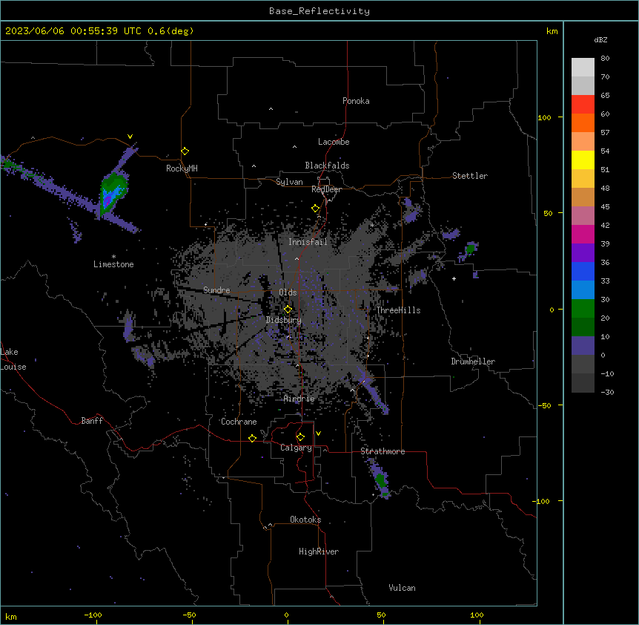The image size is (639, 625).
Task: Click the Drumheller city label
Action: coord(473,361)
